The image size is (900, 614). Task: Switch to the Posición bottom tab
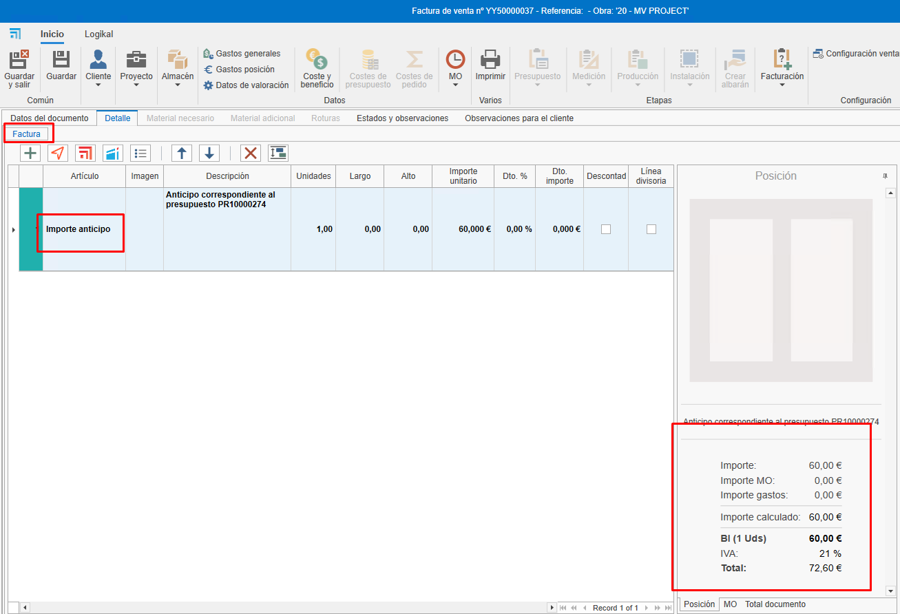(x=699, y=604)
